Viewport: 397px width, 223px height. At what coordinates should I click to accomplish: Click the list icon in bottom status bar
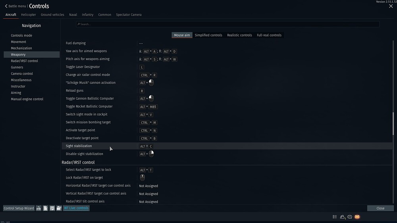point(335,217)
